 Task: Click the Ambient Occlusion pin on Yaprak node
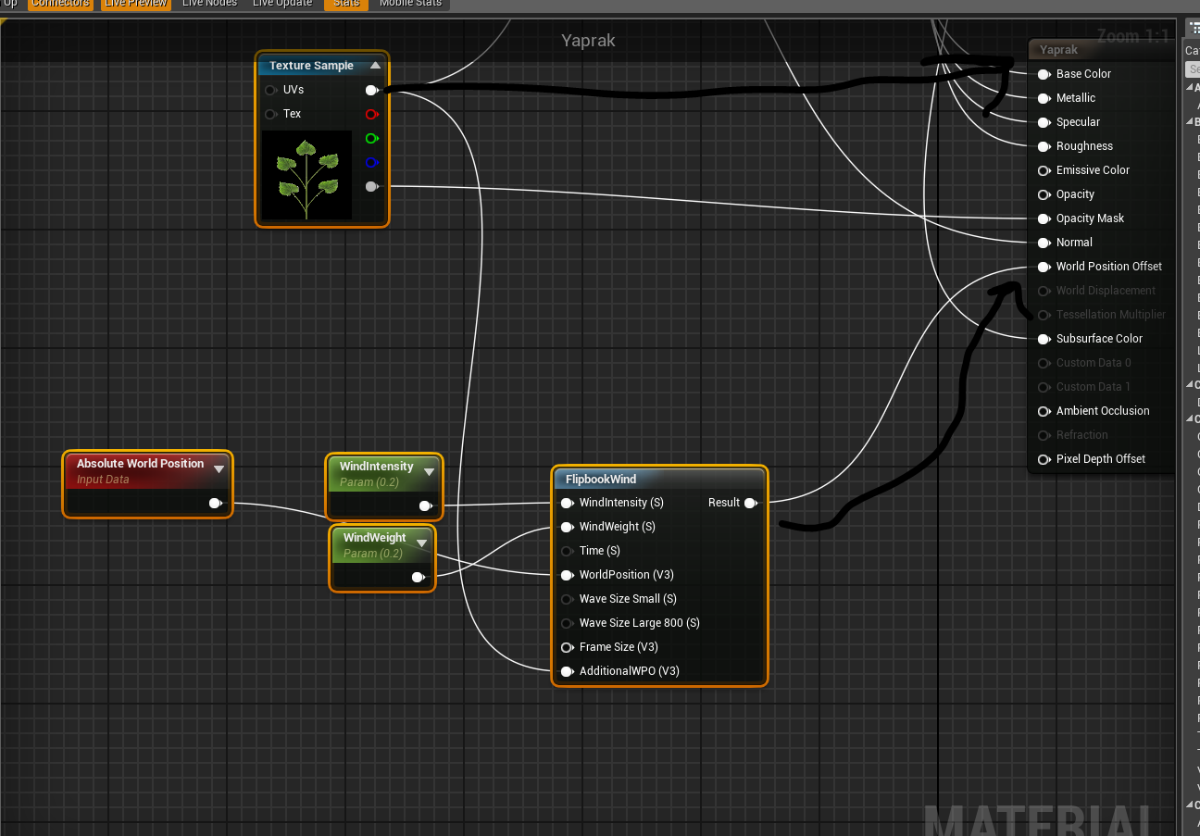tap(1044, 411)
